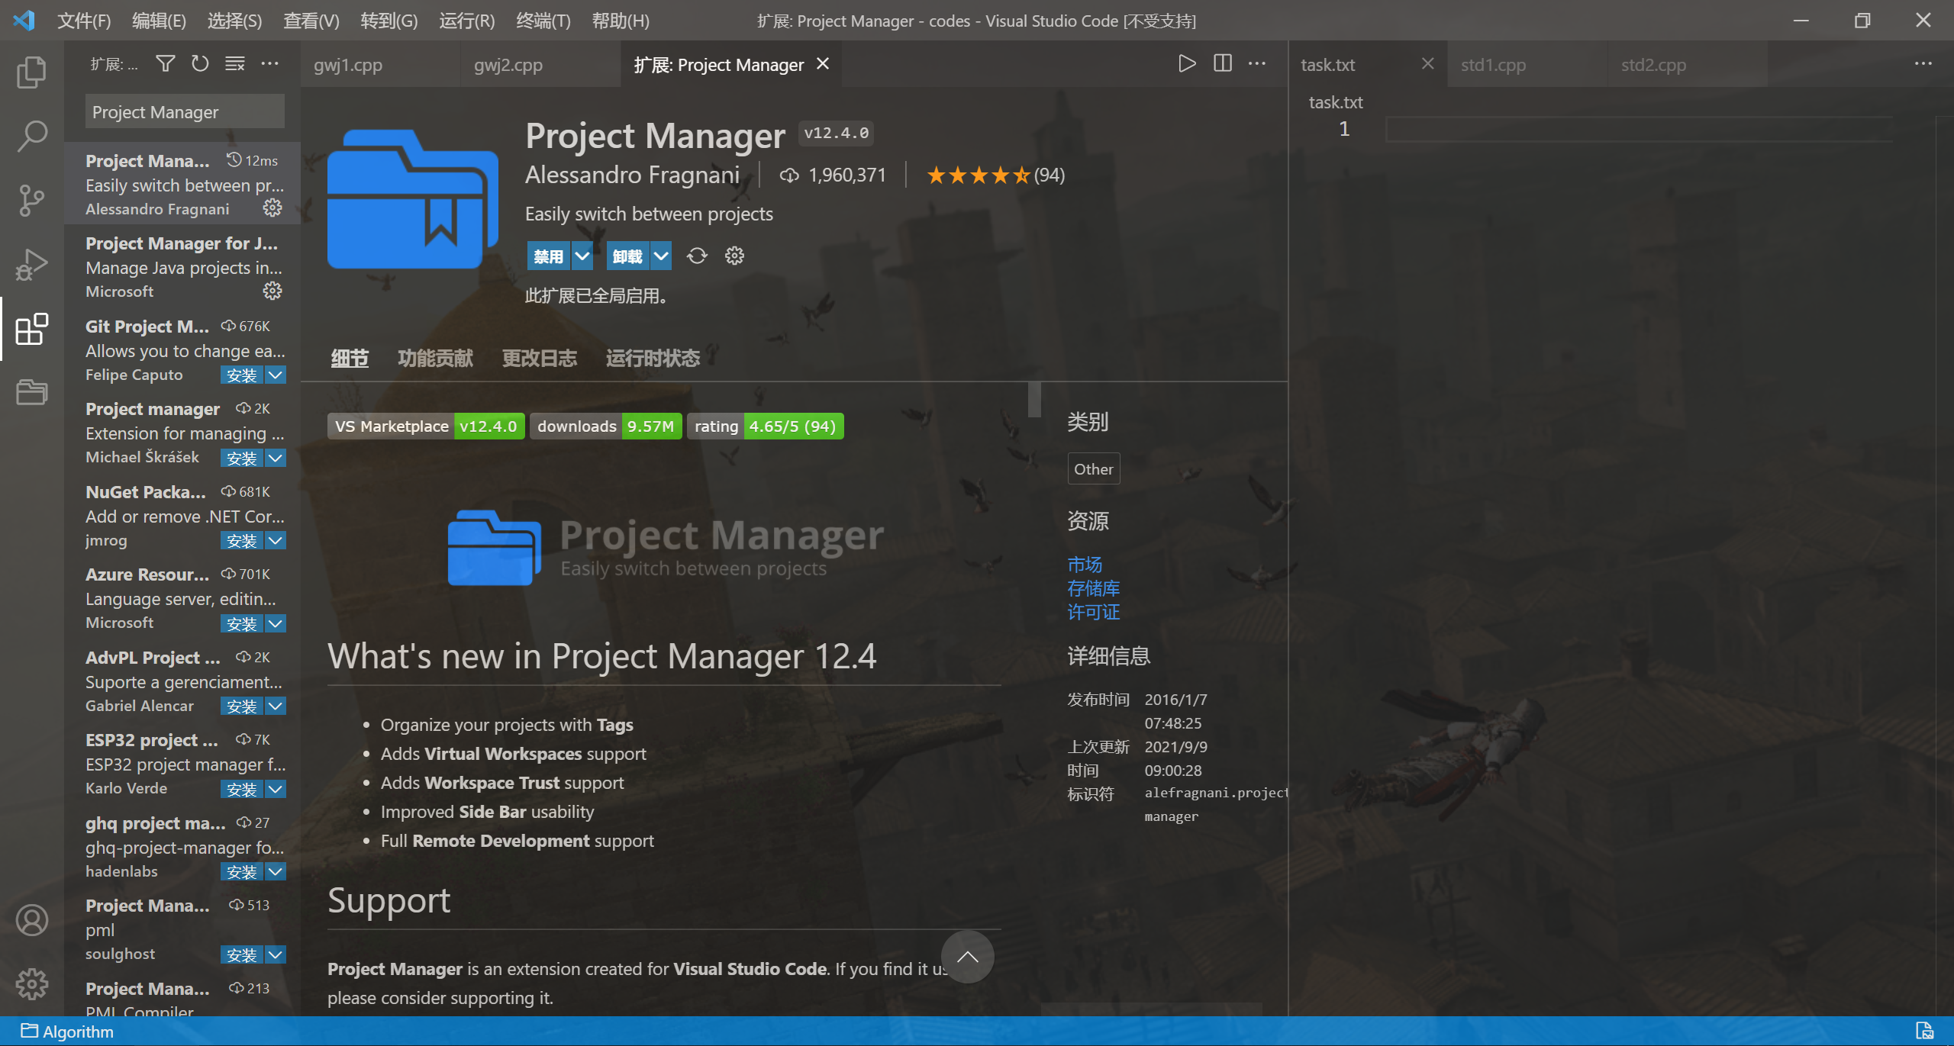Refresh the extensions list
The height and width of the screenshot is (1046, 1954).
tap(199, 63)
